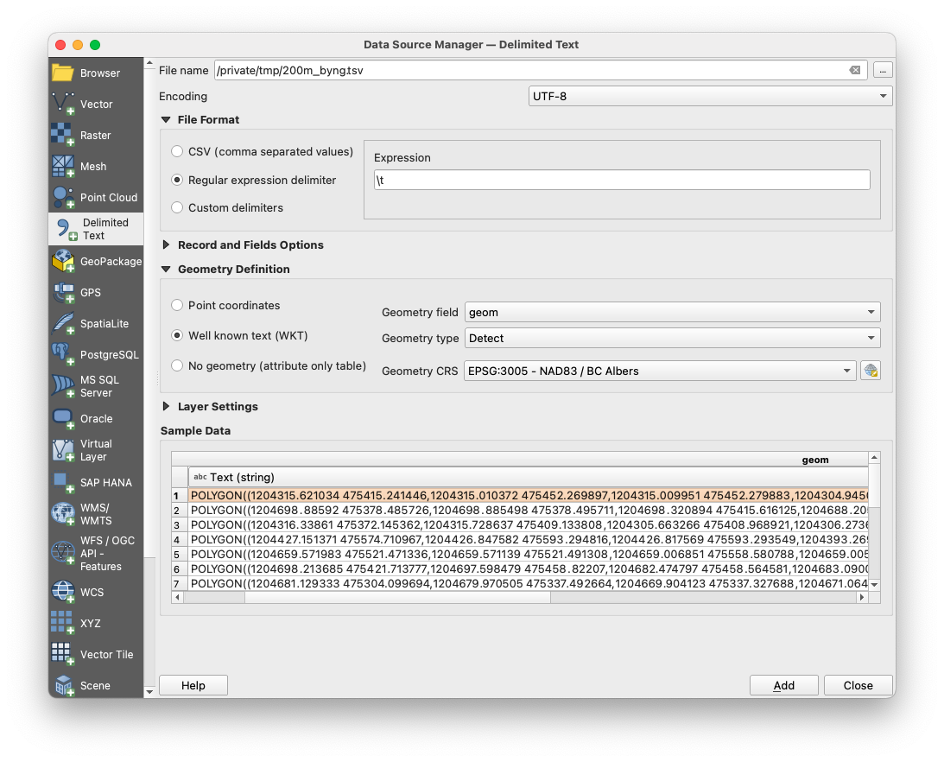The image size is (944, 762).
Task: Click the Help button
Action: tap(193, 685)
